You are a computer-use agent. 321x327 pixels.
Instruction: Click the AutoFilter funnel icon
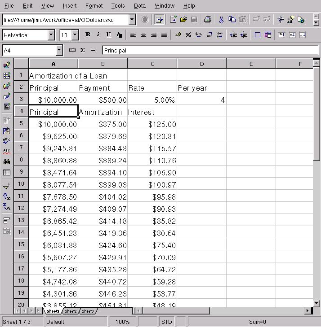click(7, 186)
